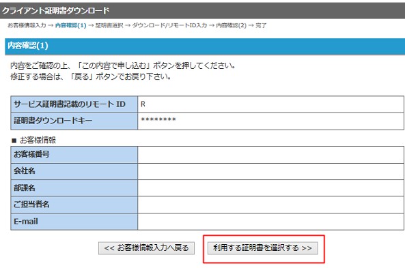The width and height of the screenshot is (405, 268).
Task: Click the 内容確認(1) blue section header
Action: [x=205, y=46]
